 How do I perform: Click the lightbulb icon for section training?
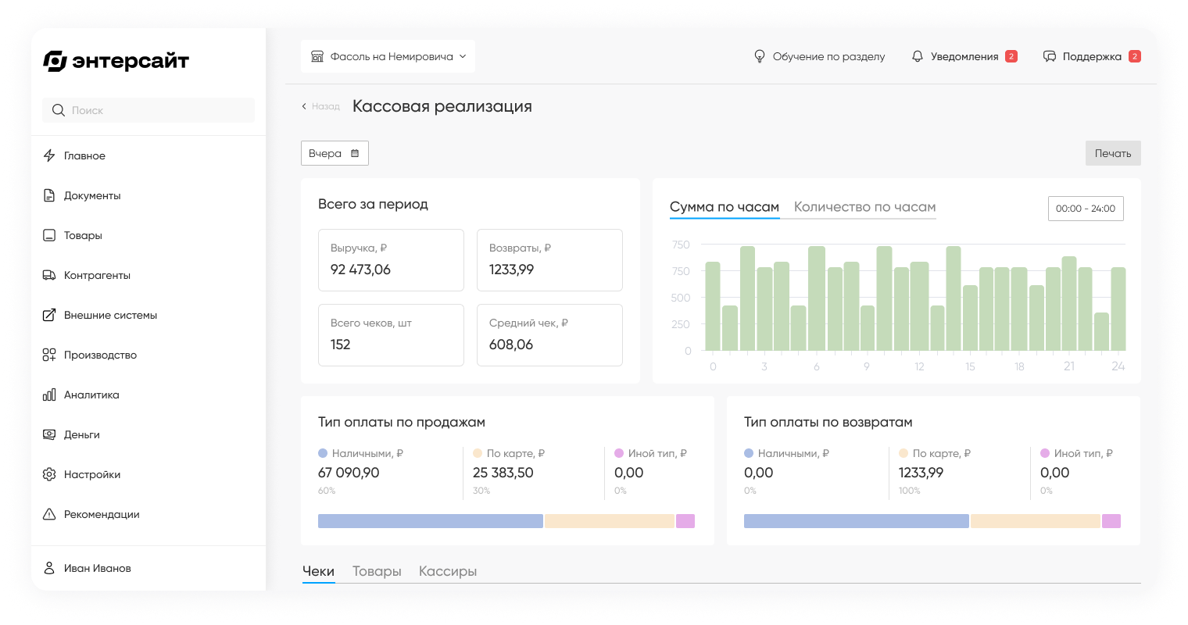point(759,56)
